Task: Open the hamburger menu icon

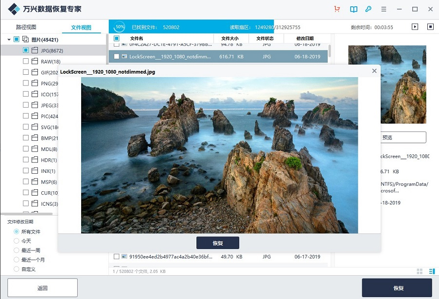Action: [x=384, y=9]
